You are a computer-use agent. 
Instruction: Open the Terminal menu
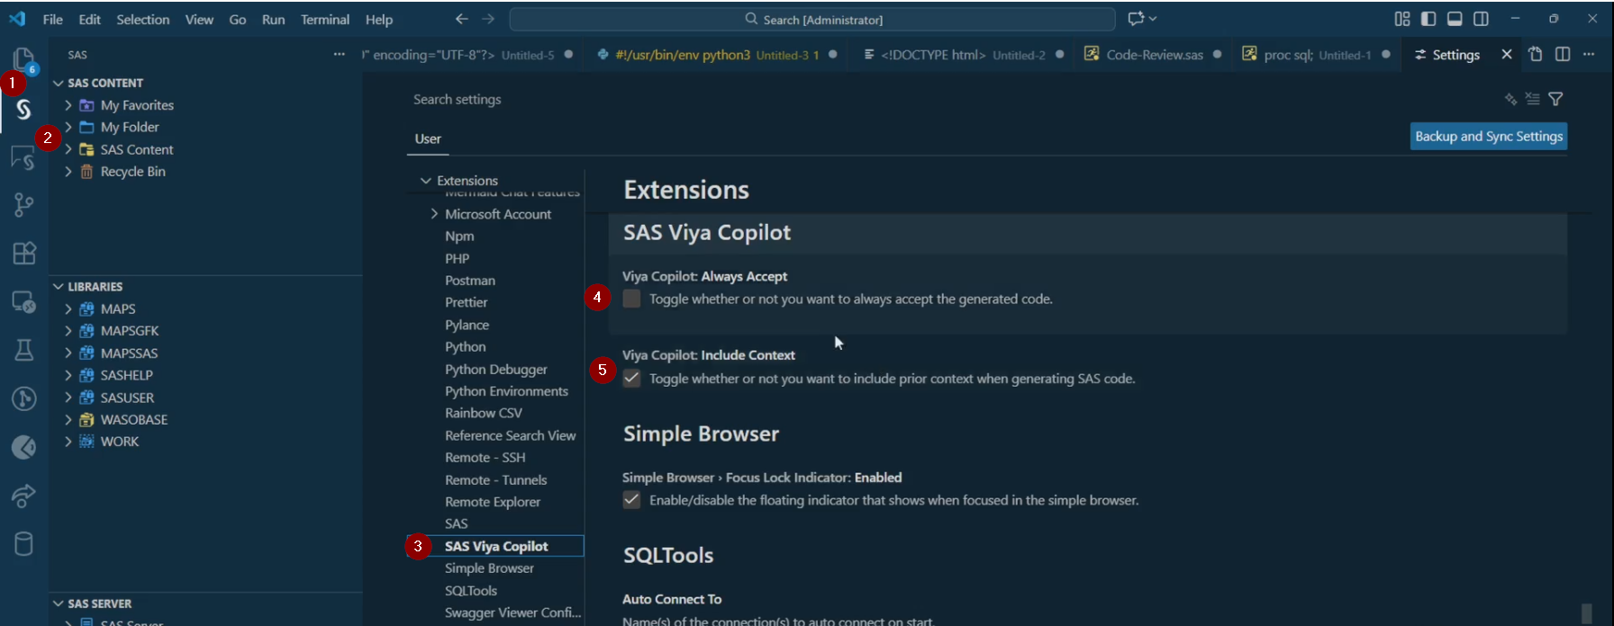(325, 19)
